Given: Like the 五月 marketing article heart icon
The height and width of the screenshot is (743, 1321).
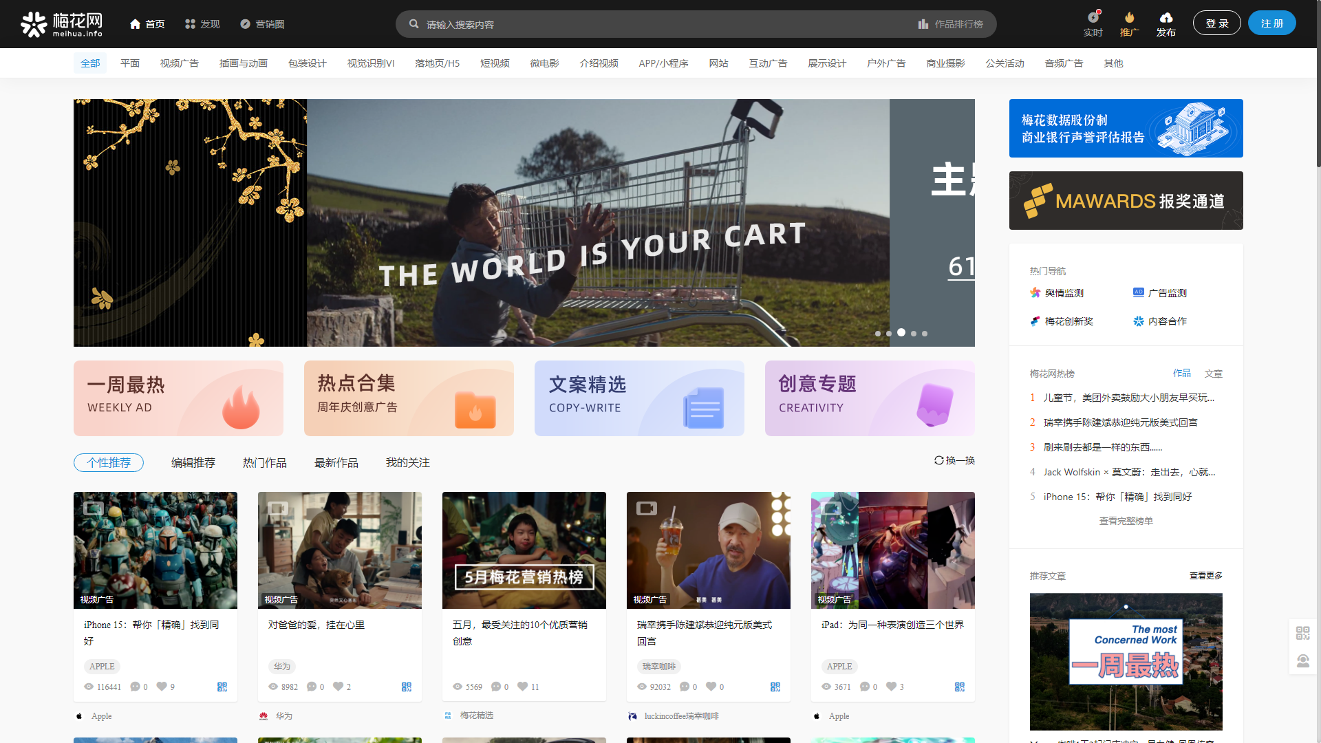Looking at the screenshot, I should tap(523, 687).
